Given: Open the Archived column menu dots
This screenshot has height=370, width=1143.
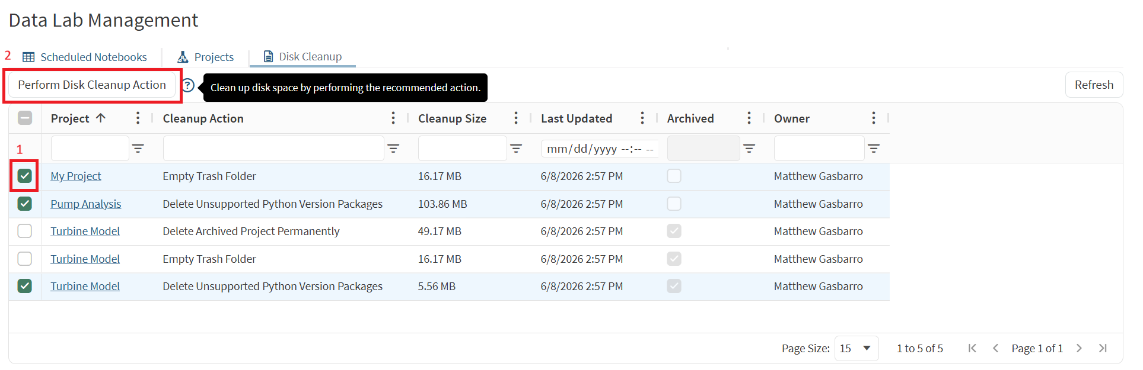Looking at the screenshot, I should [x=749, y=118].
